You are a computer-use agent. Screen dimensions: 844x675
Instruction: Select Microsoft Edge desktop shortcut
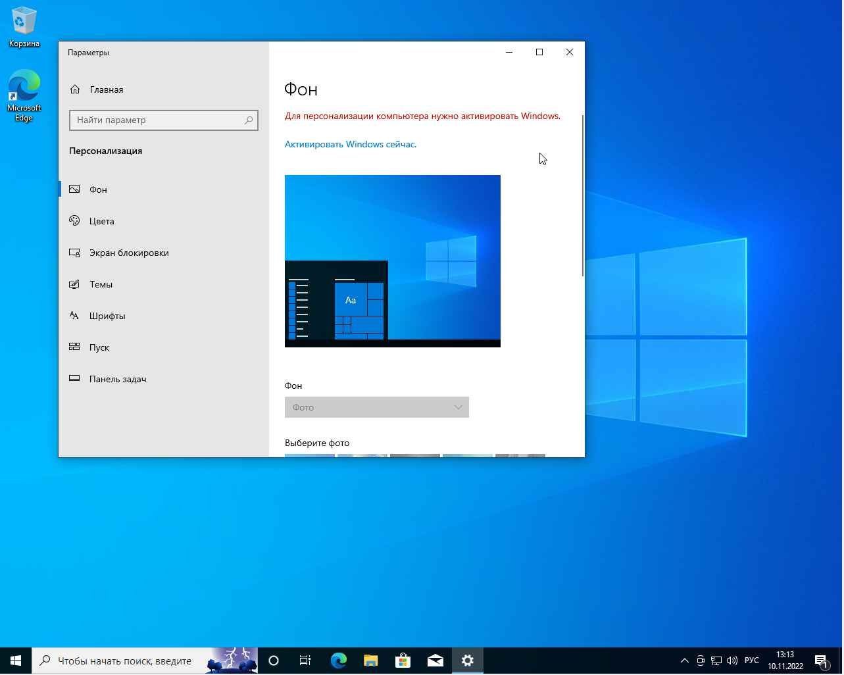click(24, 96)
